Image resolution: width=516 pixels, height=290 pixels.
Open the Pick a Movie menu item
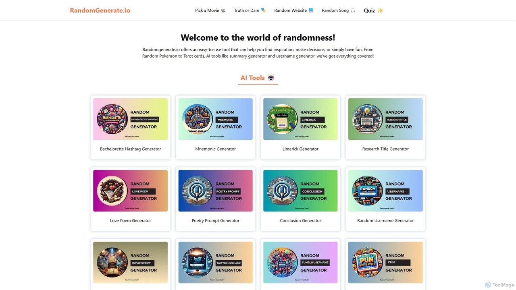210,10
